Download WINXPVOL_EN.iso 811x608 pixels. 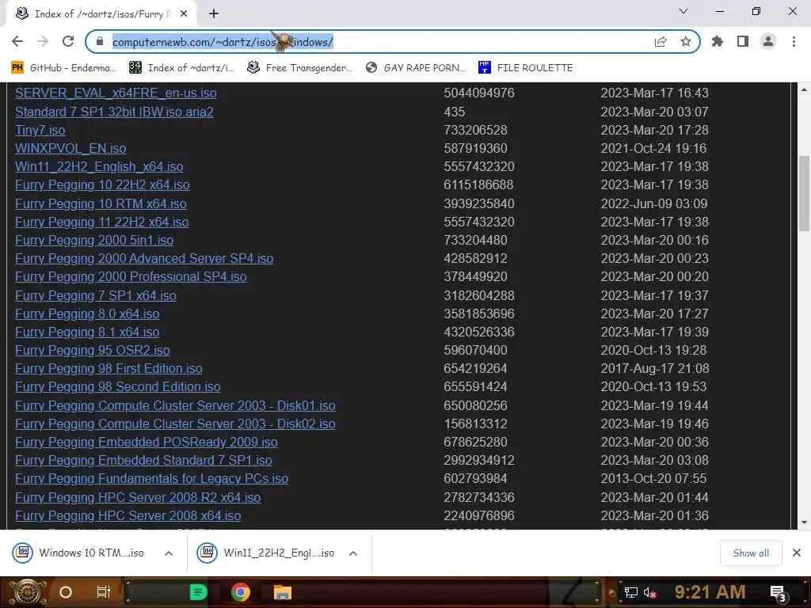pyautogui.click(x=70, y=148)
